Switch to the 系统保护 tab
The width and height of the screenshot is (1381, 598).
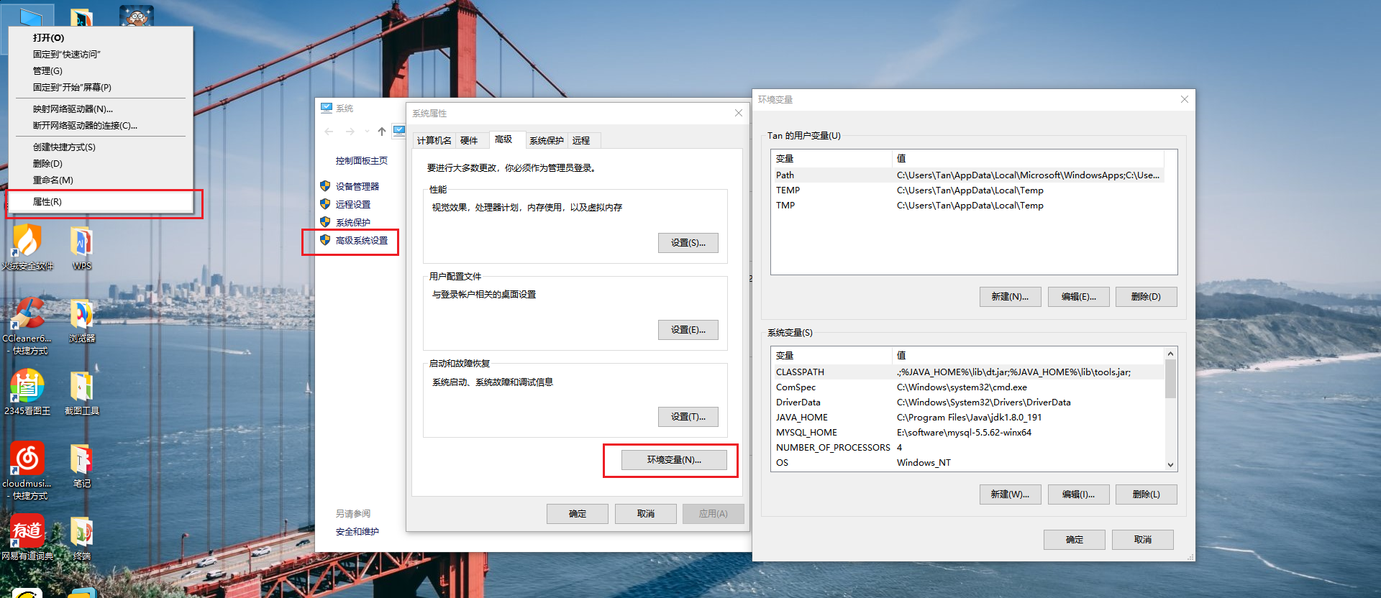(x=547, y=141)
